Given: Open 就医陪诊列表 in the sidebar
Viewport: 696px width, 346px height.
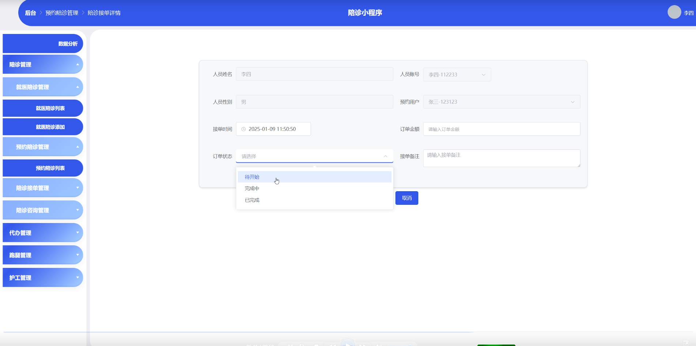Looking at the screenshot, I should 43,108.
